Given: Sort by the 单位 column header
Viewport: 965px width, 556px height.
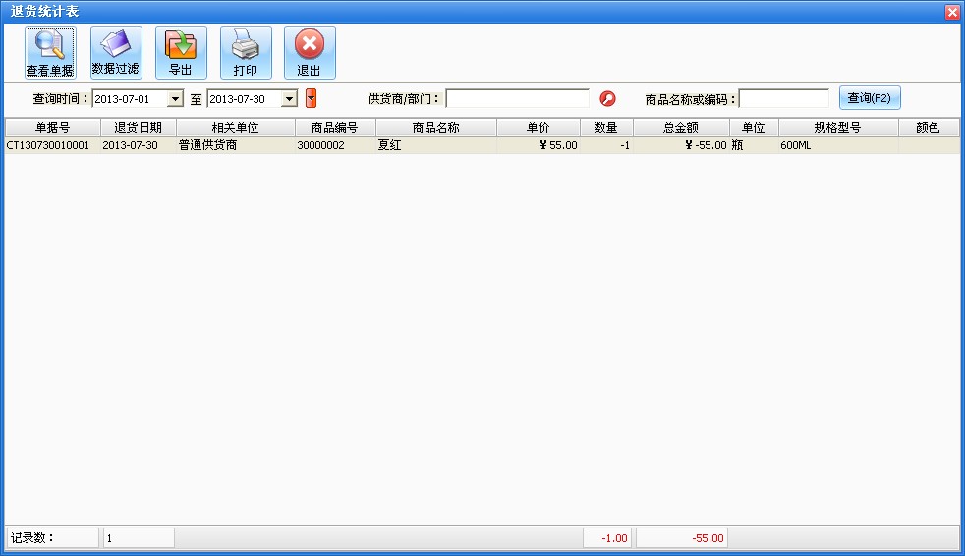Looking at the screenshot, I should [x=754, y=128].
